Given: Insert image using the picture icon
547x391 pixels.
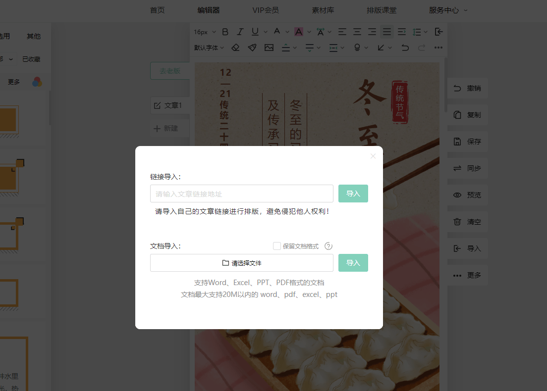Looking at the screenshot, I should click(x=269, y=48).
